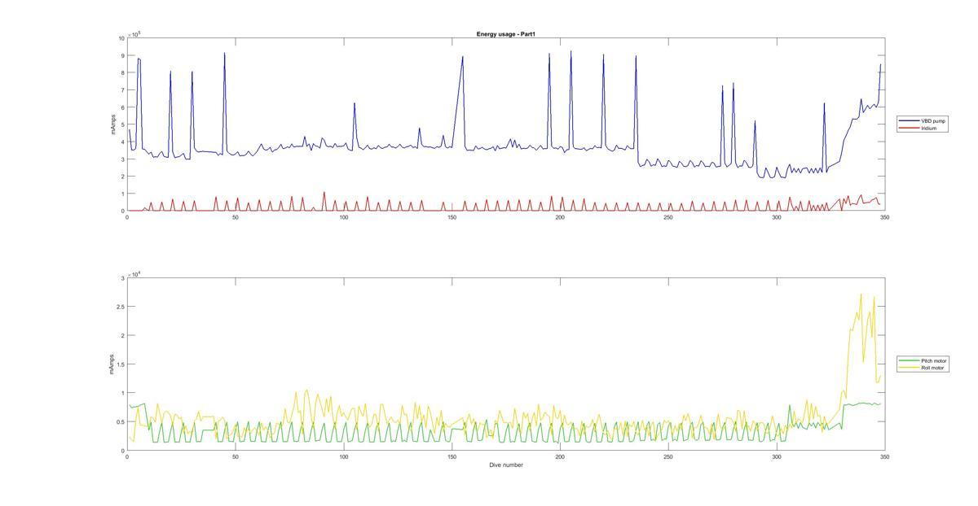The image size is (978, 506).
Task: Click x-axis tick 250 under the VBD pump plot
Action: coord(667,217)
